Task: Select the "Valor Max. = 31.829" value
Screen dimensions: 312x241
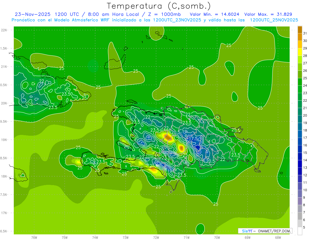Action: (x=268, y=14)
